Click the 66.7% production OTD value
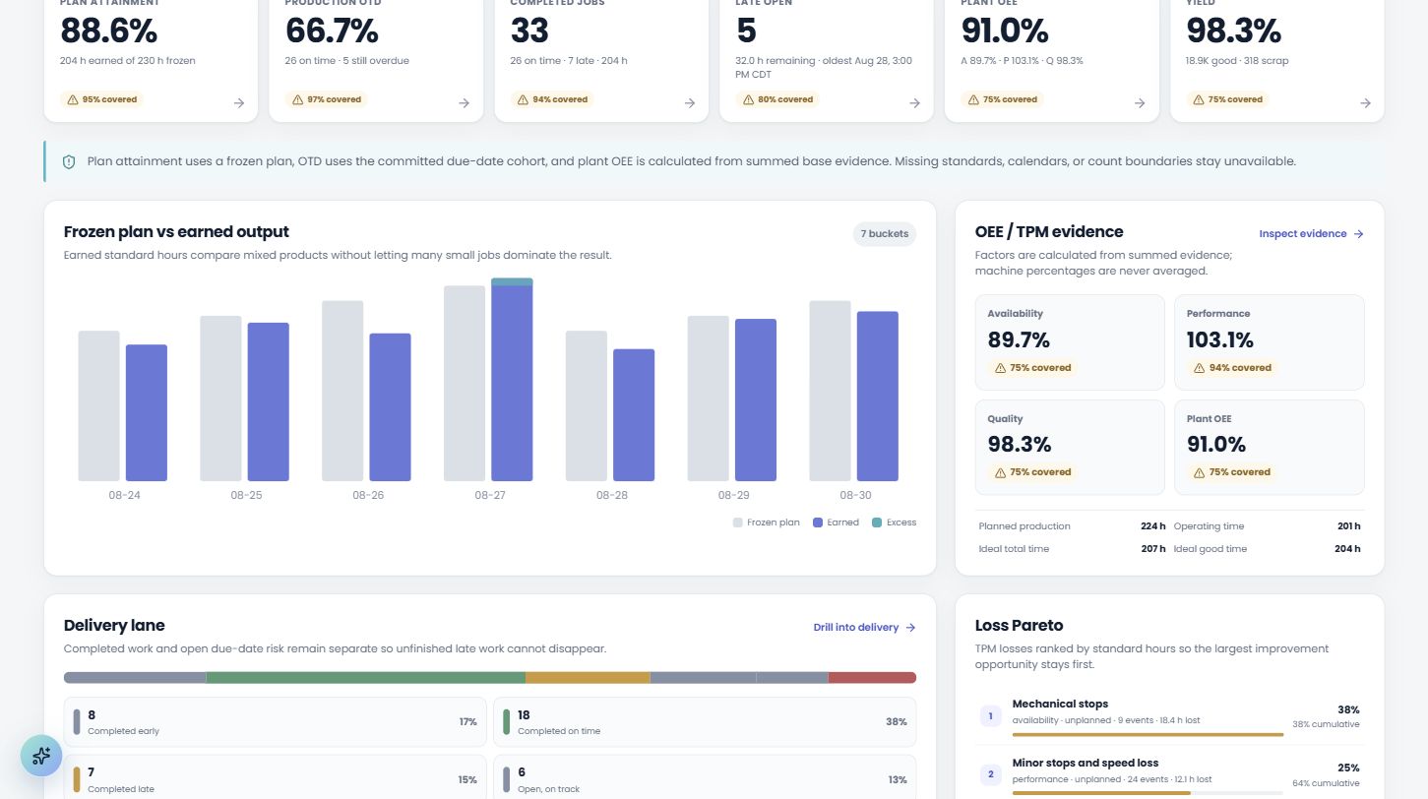 coord(332,31)
